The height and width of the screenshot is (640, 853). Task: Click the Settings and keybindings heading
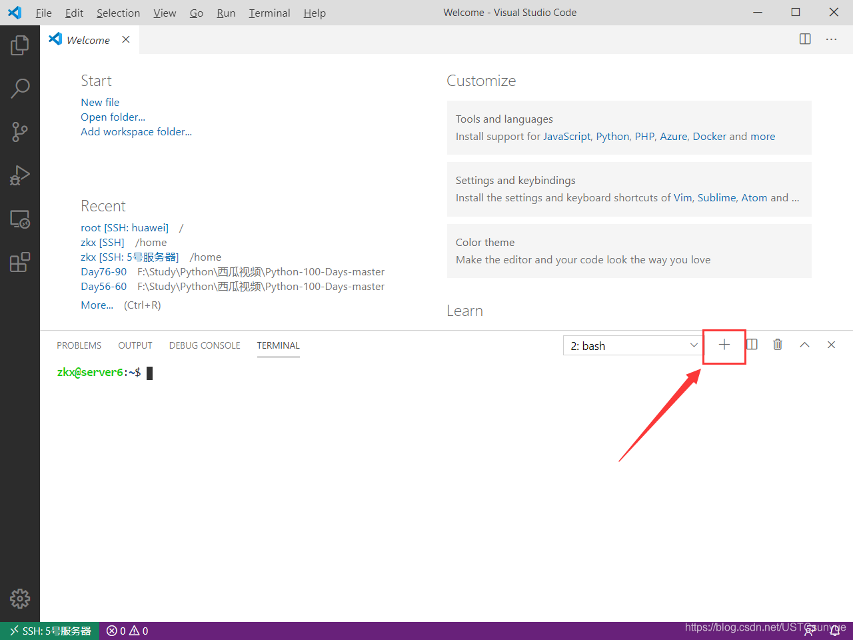pyautogui.click(x=515, y=180)
